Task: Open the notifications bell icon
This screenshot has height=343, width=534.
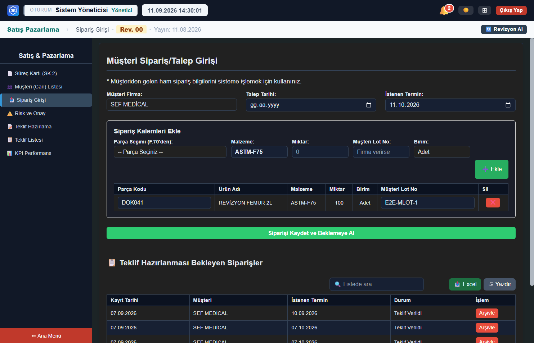Action: (x=444, y=10)
